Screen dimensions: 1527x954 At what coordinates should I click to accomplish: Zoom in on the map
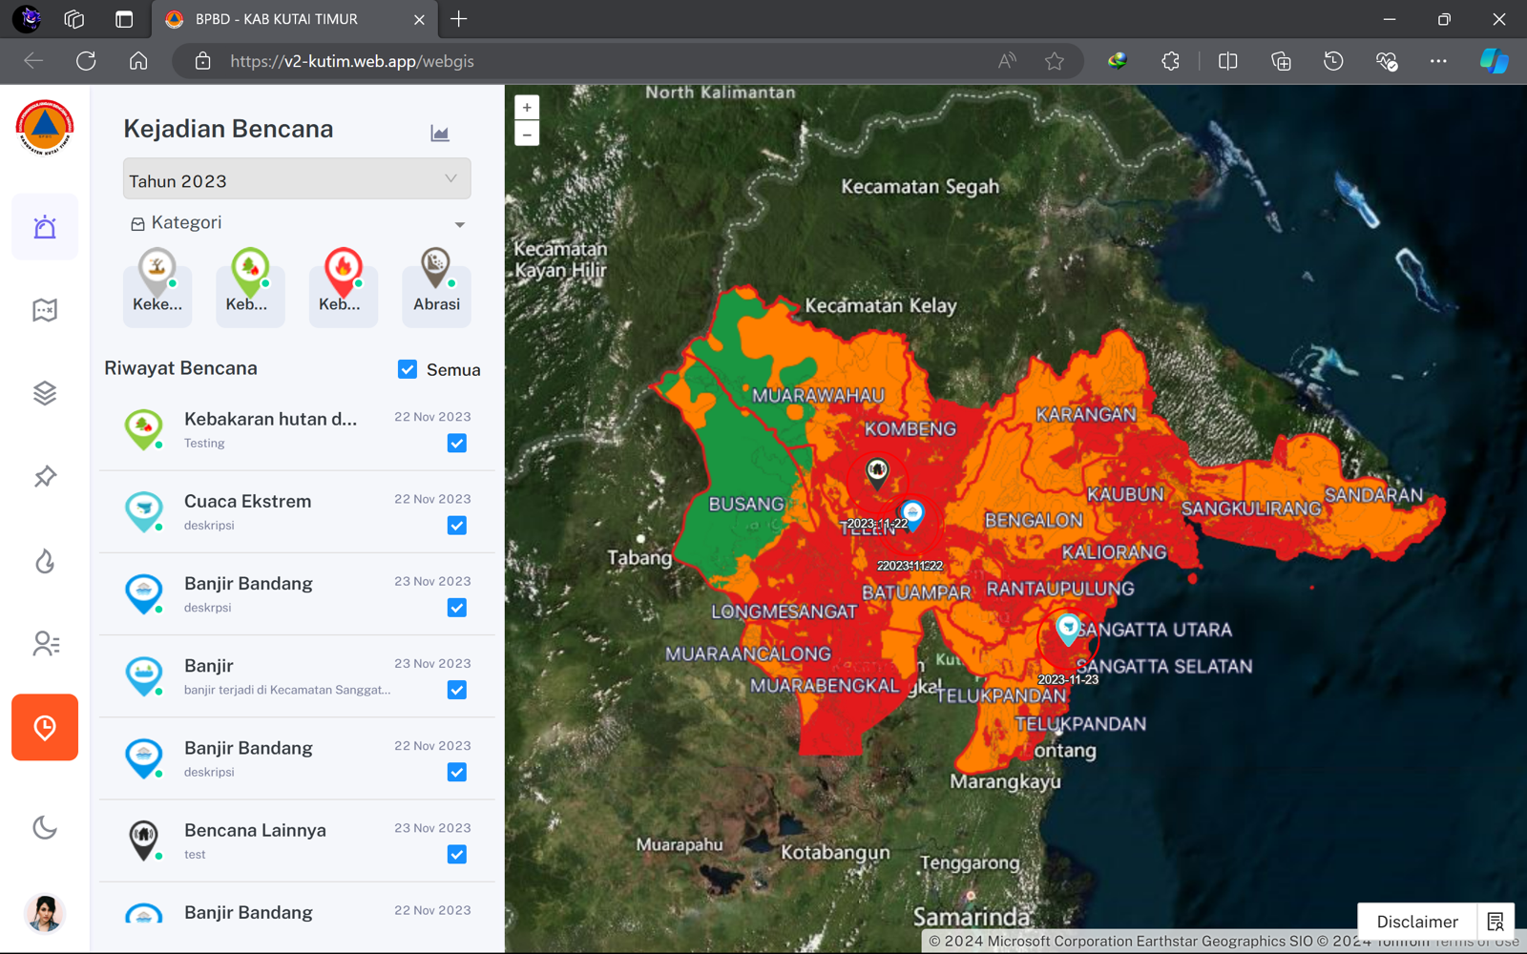point(527,108)
